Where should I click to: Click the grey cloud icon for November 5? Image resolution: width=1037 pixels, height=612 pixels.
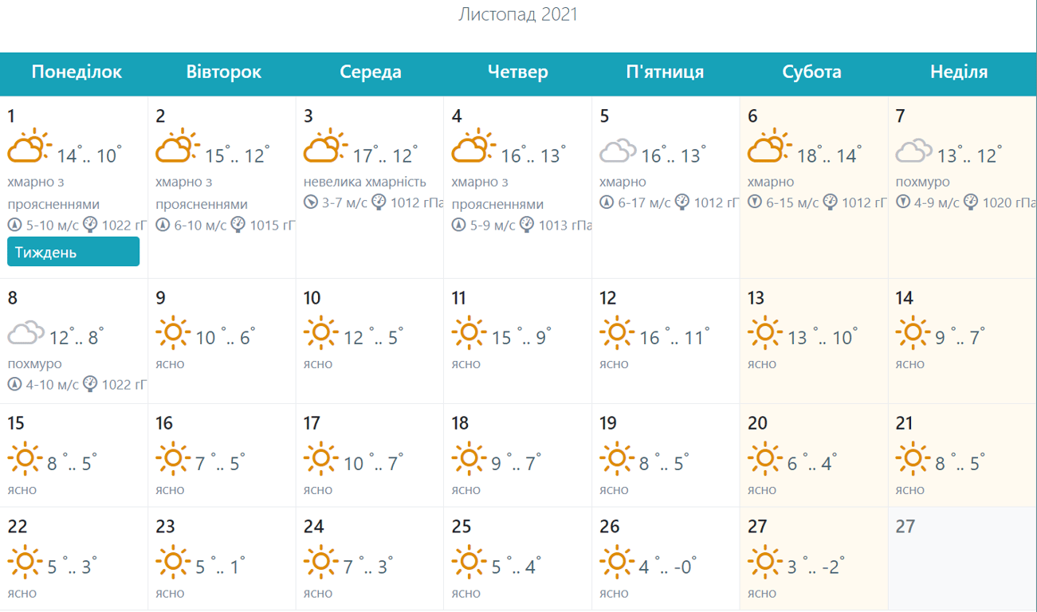(619, 151)
